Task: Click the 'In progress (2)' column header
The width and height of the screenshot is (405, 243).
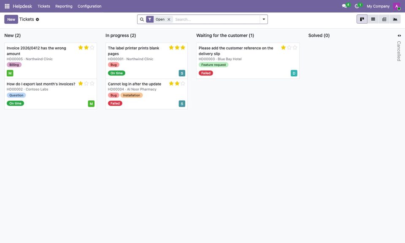Action: [121, 35]
